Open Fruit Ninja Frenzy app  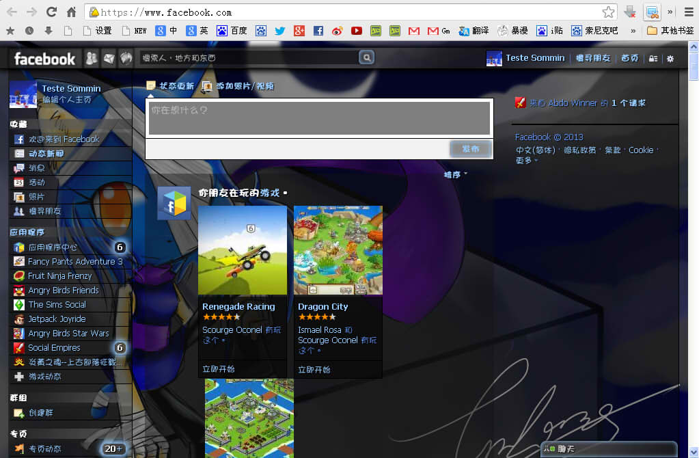pyautogui.click(x=70, y=275)
